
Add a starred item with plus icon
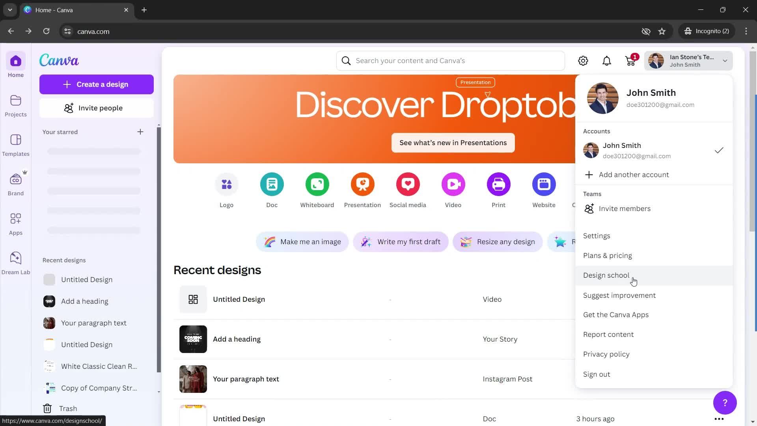click(140, 132)
